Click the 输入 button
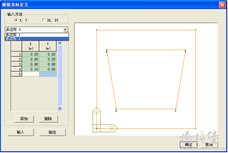228x153 pixels. coord(21,132)
